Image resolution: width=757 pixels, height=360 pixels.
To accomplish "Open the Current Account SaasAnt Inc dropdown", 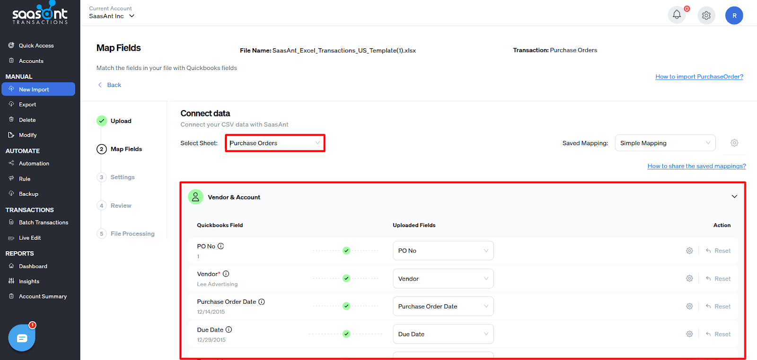I will point(112,16).
